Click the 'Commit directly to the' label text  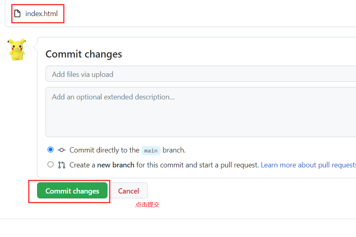(x=104, y=150)
